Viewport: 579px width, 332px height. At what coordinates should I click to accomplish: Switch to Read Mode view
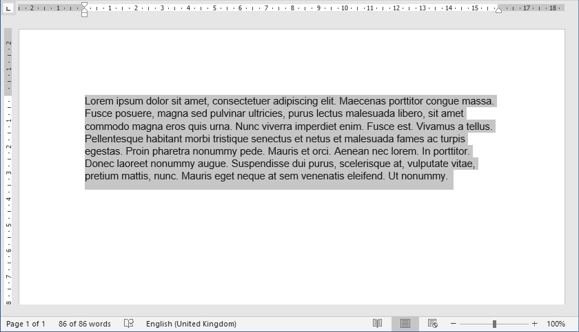377,324
